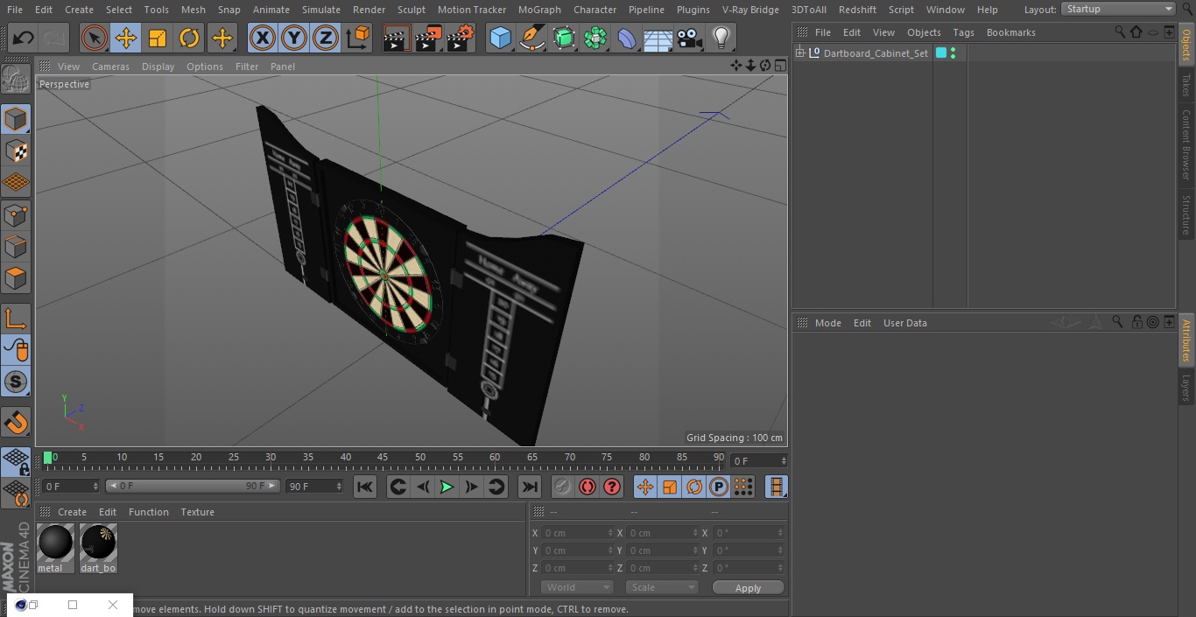Click the Dartboard_Cabinet_Set layer color swatch
Image resolution: width=1196 pixels, height=617 pixels.
coord(941,53)
